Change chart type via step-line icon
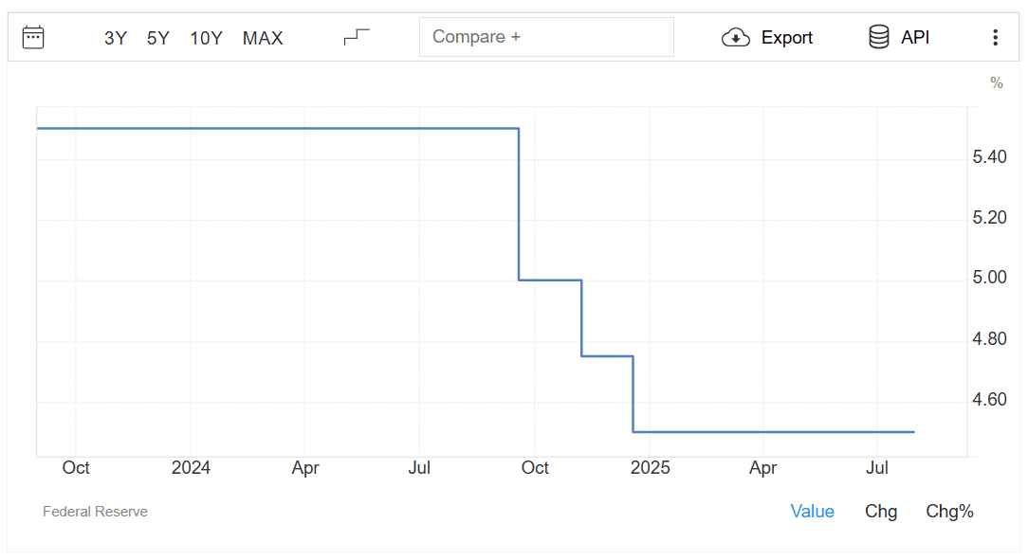Image resolution: width=1028 pixels, height=560 pixels. tap(357, 37)
